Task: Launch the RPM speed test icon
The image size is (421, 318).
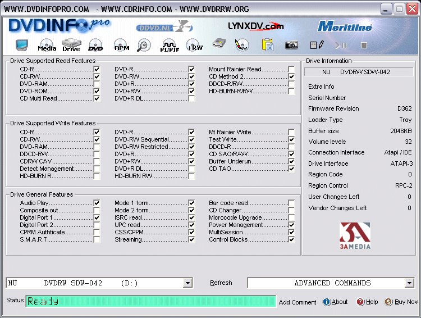Action: point(122,45)
